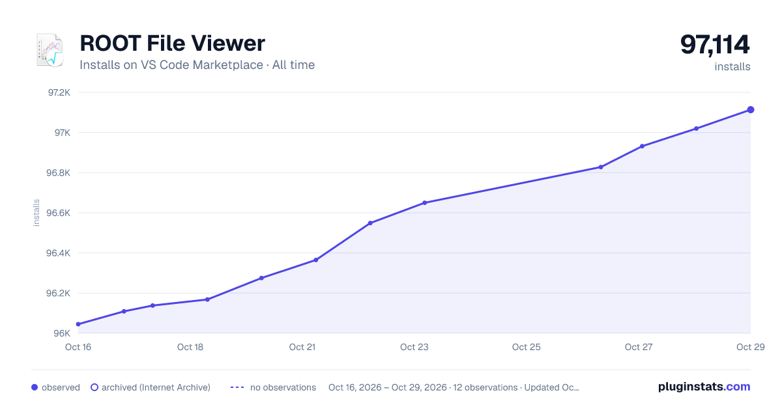Click the data point between Oct 27 and Oct 29
Screen dimensions: 782x410
click(x=697, y=129)
